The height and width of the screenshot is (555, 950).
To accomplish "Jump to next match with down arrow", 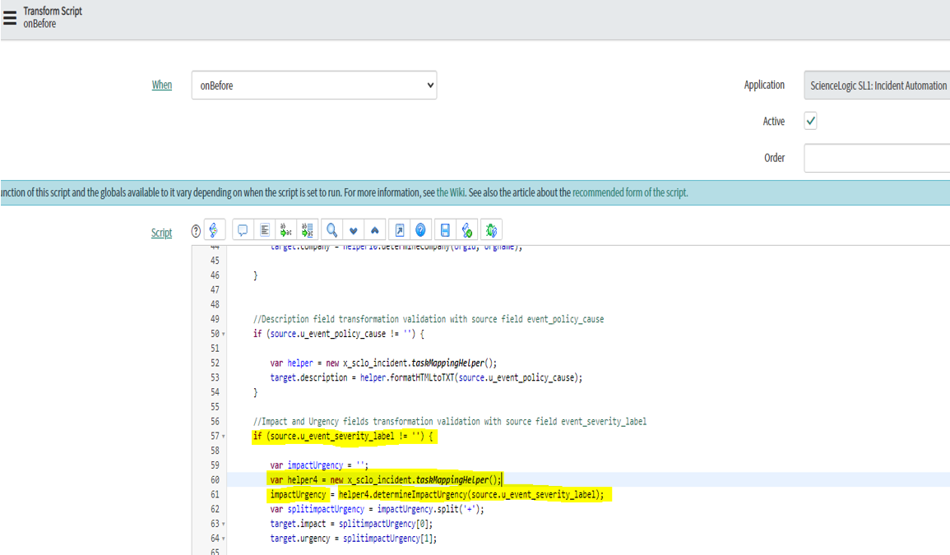I will [354, 231].
